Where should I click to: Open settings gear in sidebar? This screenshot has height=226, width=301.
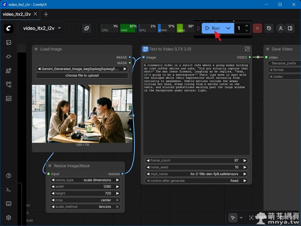[x=9, y=217]
